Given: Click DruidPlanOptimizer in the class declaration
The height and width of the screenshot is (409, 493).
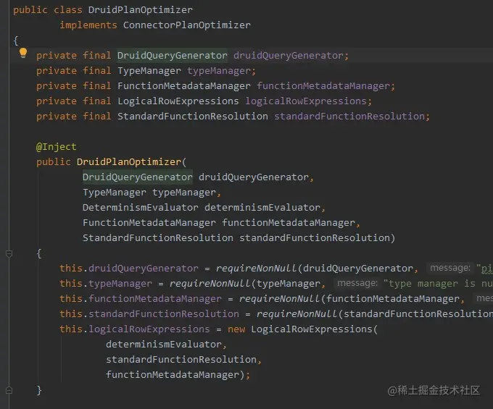Looking at the screenshot, I should [140, 10].
